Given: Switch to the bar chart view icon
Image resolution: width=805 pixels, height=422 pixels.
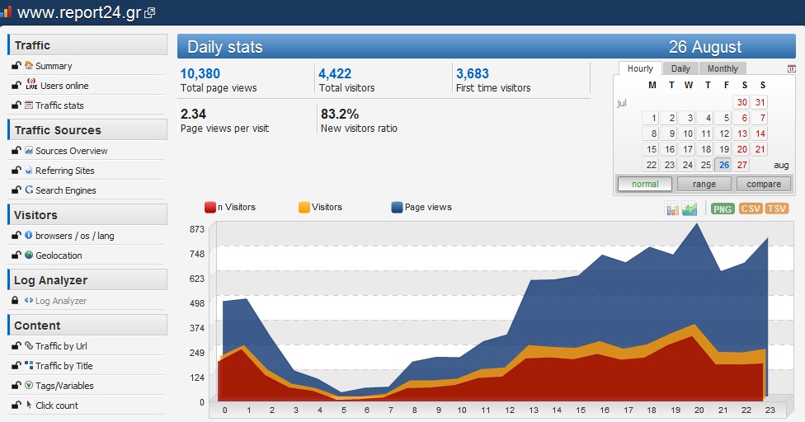Looking at the screenshot, I should click(671, 209).
